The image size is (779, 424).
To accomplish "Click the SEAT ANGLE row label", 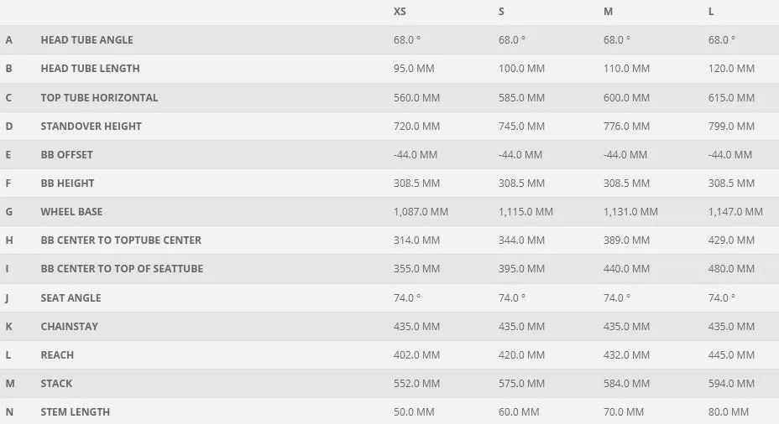I will point(71,298).
